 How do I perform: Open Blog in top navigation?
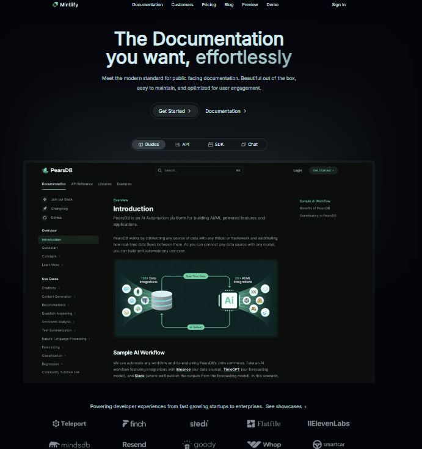coord(229,5)
